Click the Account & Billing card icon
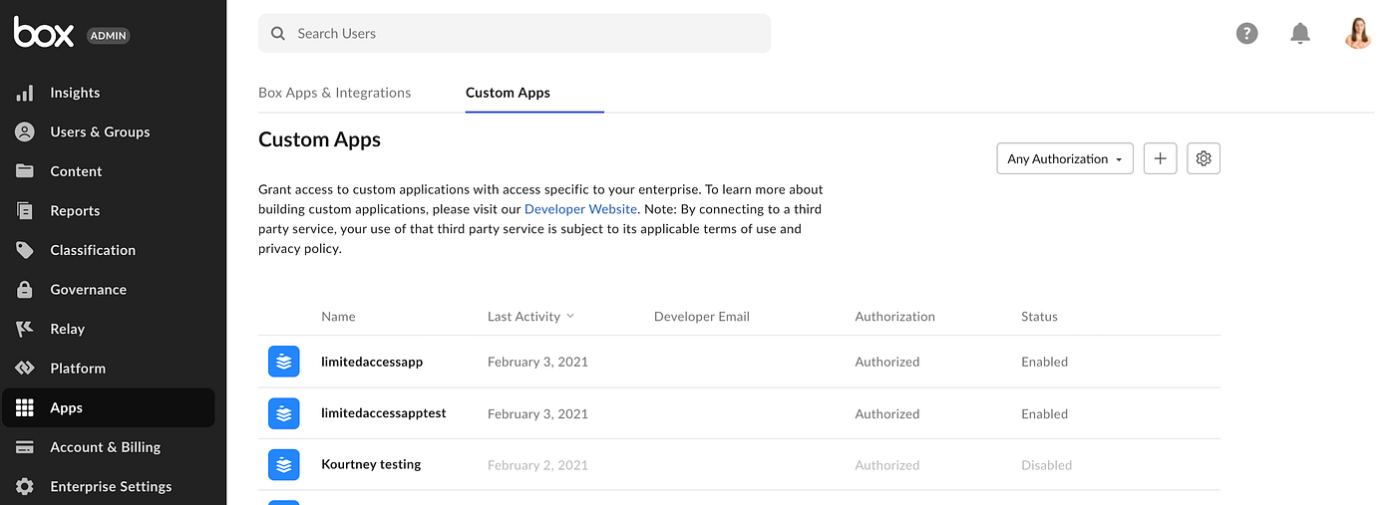 pyautogui.click(x=25, y=447)
